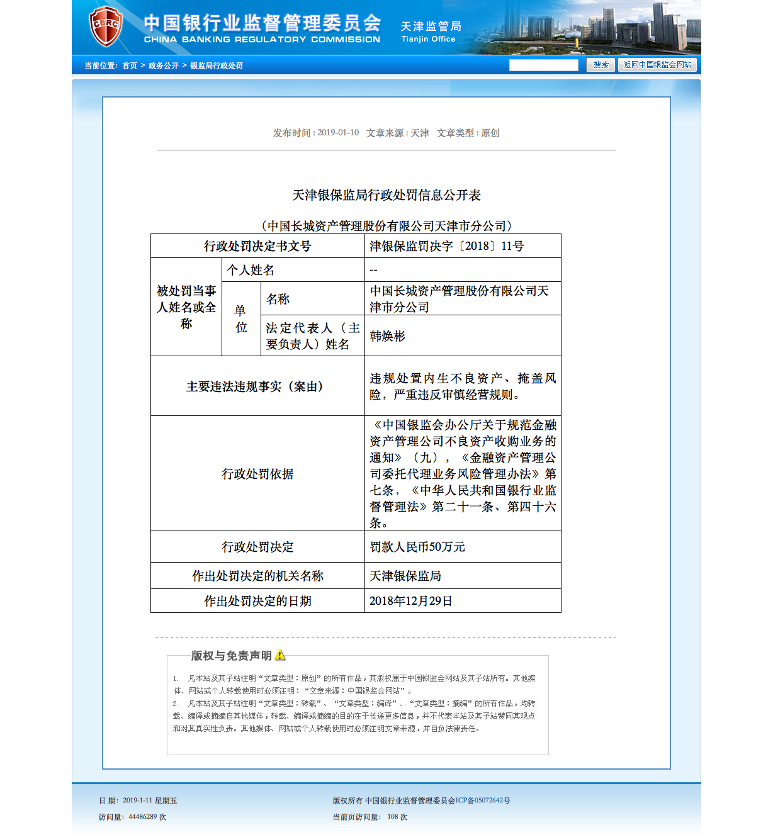Click the 作出处罚决定的机关名称 cell
Screen dimensions: 773x837
pyautogui.click(x=257, y=576)
